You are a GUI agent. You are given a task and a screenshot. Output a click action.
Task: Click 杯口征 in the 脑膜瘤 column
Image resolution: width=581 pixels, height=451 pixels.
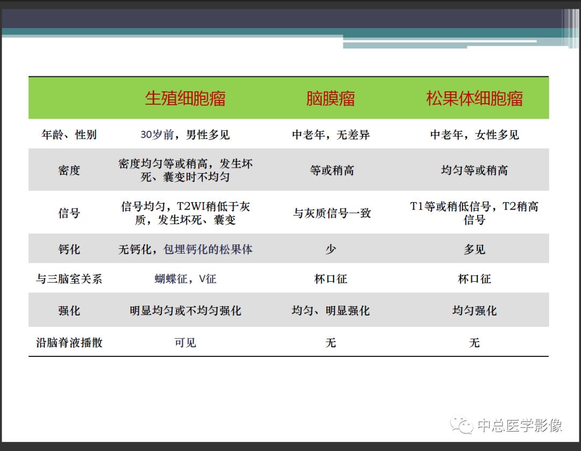tap(330, 279)
